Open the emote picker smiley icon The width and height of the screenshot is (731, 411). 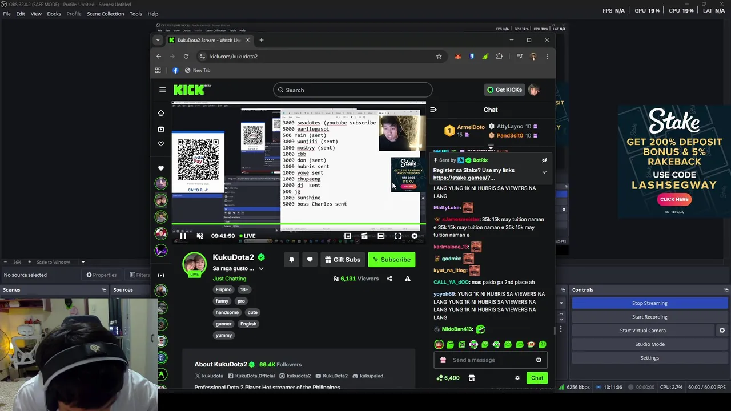539,360
